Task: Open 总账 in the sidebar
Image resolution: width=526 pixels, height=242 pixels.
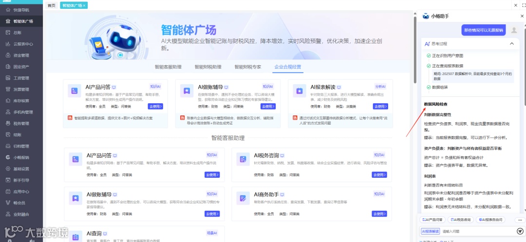Action: click(x=21, y=33)
